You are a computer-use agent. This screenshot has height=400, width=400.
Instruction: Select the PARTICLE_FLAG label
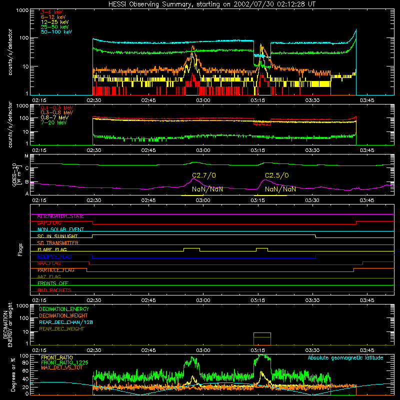point(56,270)
